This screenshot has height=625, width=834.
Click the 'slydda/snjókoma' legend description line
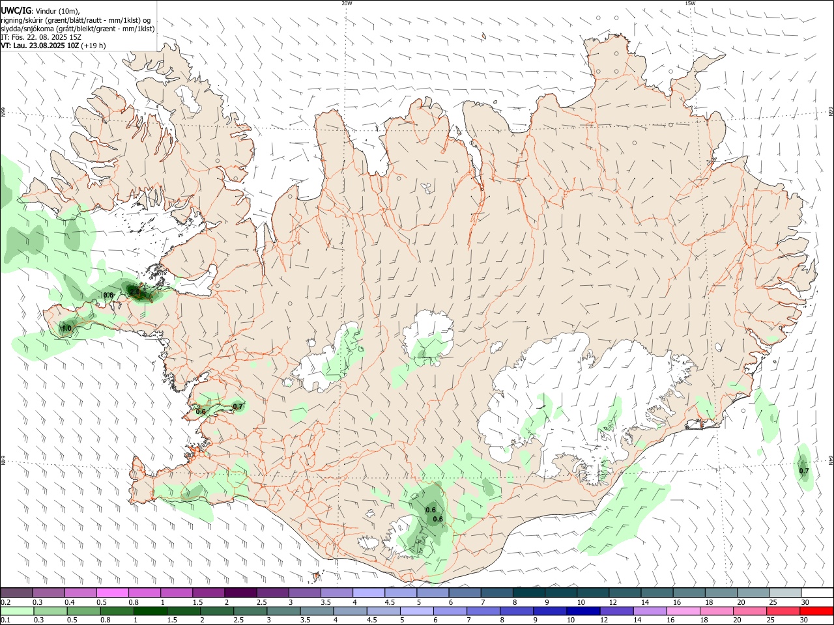tap(78, 29)
